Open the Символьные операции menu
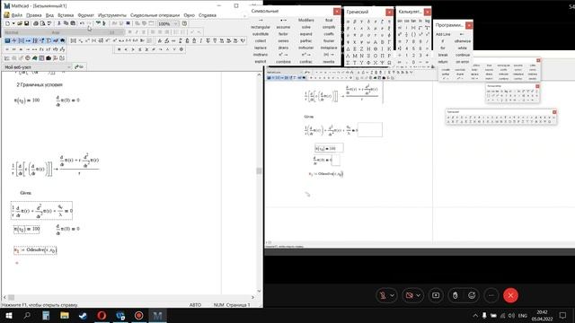 tap(155, 15)
